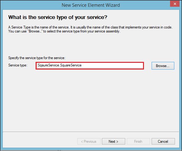Click the Service Type description paragraph
The height and width of the screenshot is (151, 182).
coord(90,29)
